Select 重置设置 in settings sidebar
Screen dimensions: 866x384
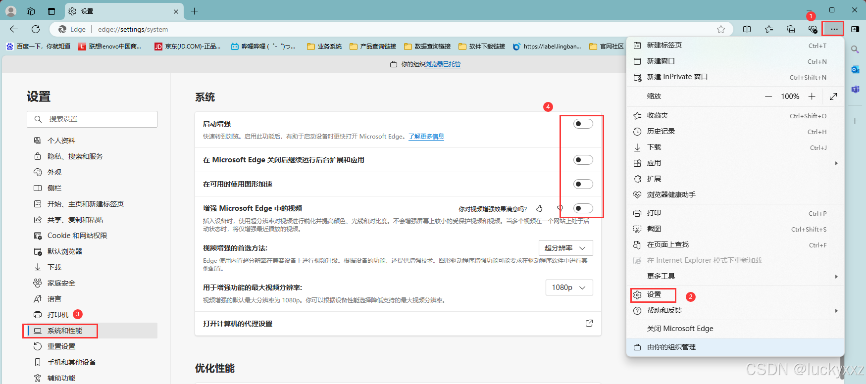[92, 346]
